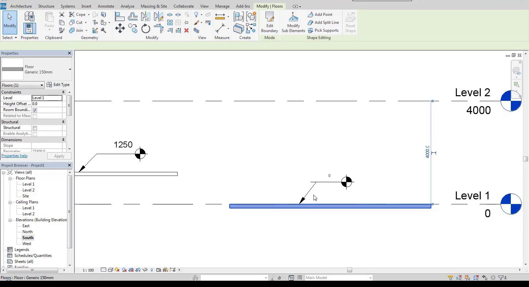Click the Type Properties icon in ribbon
This screenshot has width=529, height=287.
29,16
